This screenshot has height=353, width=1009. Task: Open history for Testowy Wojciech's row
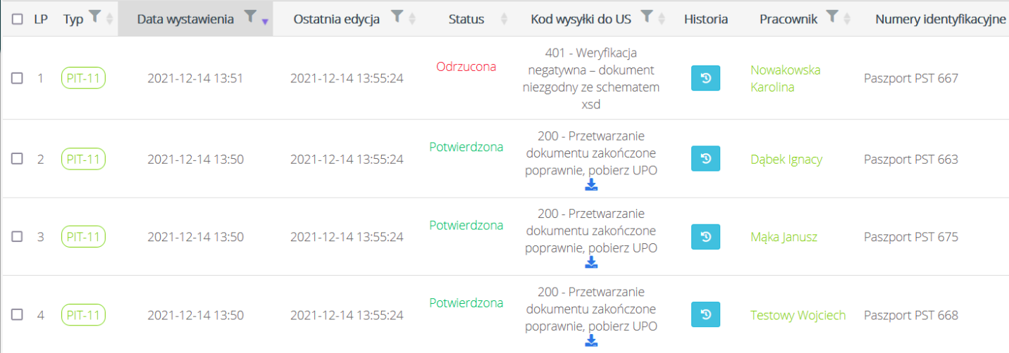[x=705, y=315]
